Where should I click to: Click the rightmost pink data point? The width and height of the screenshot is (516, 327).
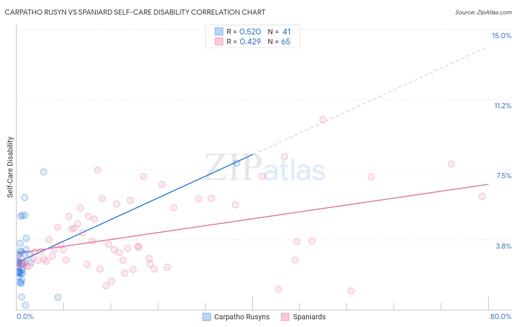click(x=482, y=196)
